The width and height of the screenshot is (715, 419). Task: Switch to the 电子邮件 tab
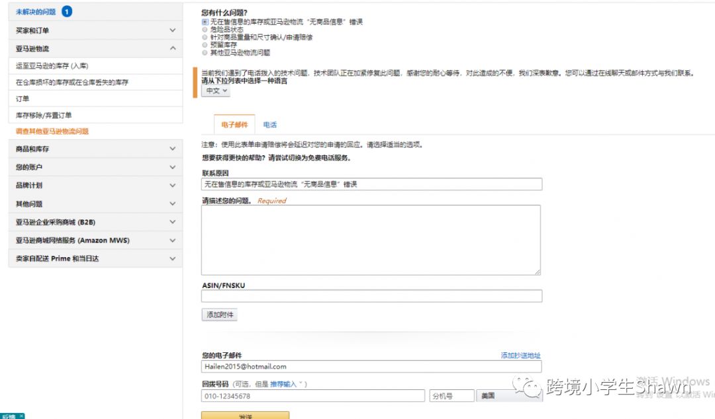234,124
